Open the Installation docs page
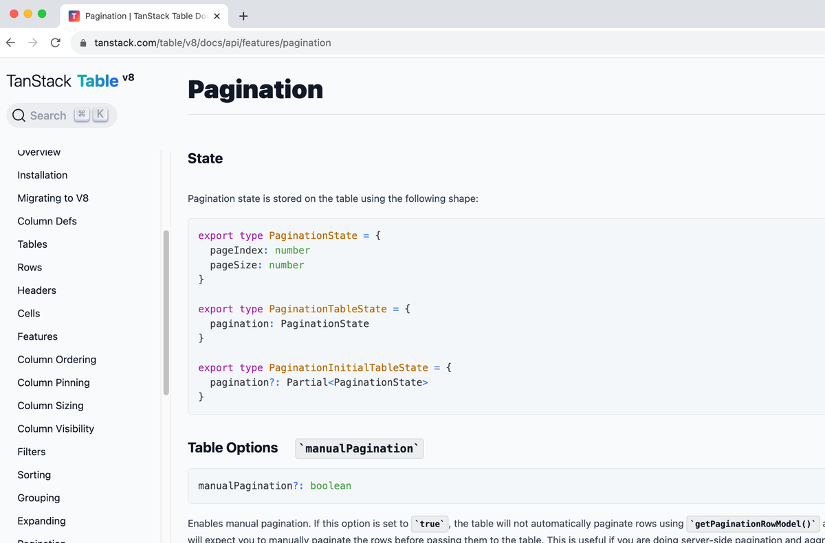 pos(42,175)
